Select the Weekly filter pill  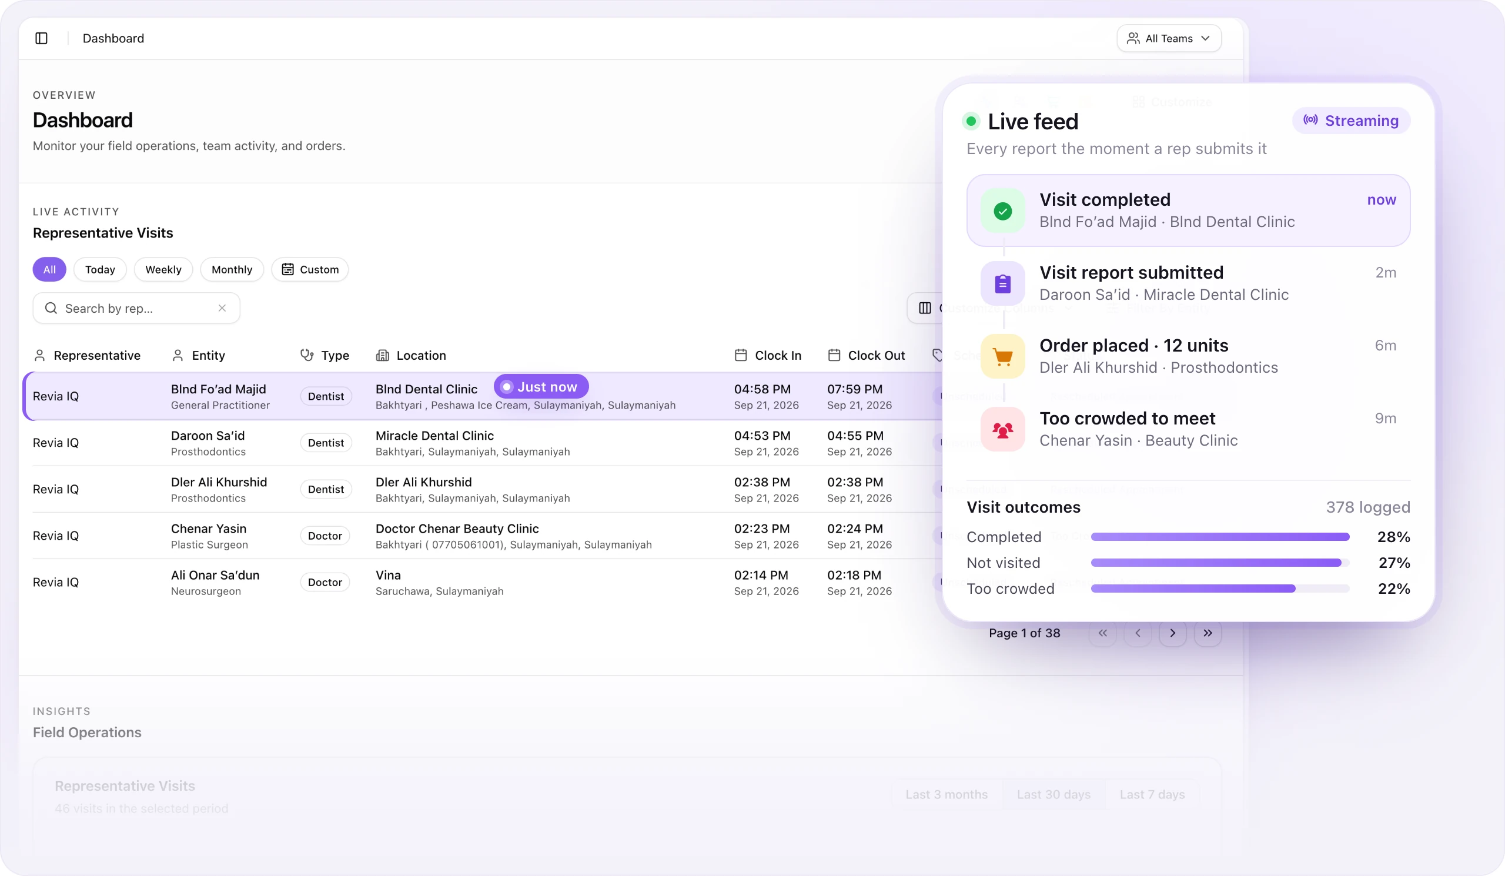(x=163, y=269)
